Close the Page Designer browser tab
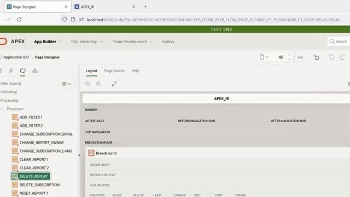 point(66,7)
